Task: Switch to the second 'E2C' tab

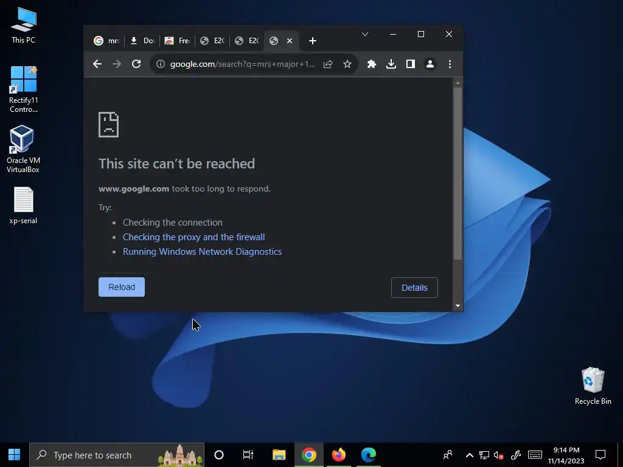Action: coord(247,41)
